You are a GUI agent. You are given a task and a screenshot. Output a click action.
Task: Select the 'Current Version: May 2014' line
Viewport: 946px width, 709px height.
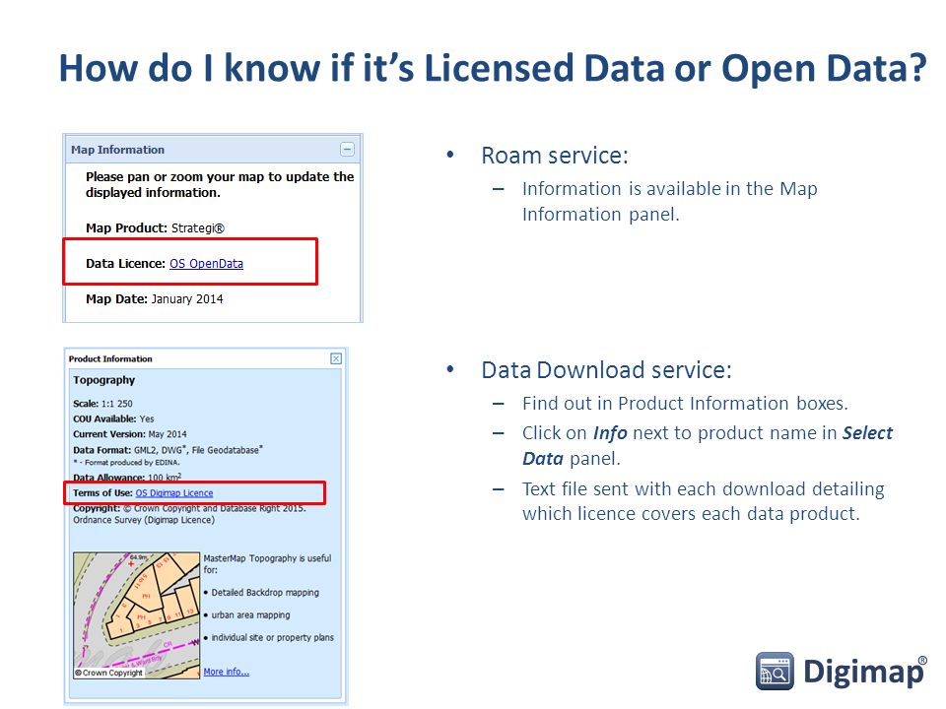(x=130, y=434)
